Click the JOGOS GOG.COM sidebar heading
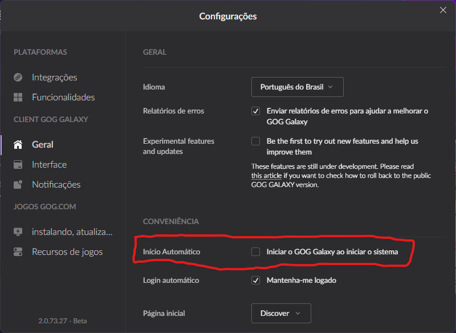Image resolution: width=456 pixels, height=333 pixels. pyautogui.click(x=45, y=206)
